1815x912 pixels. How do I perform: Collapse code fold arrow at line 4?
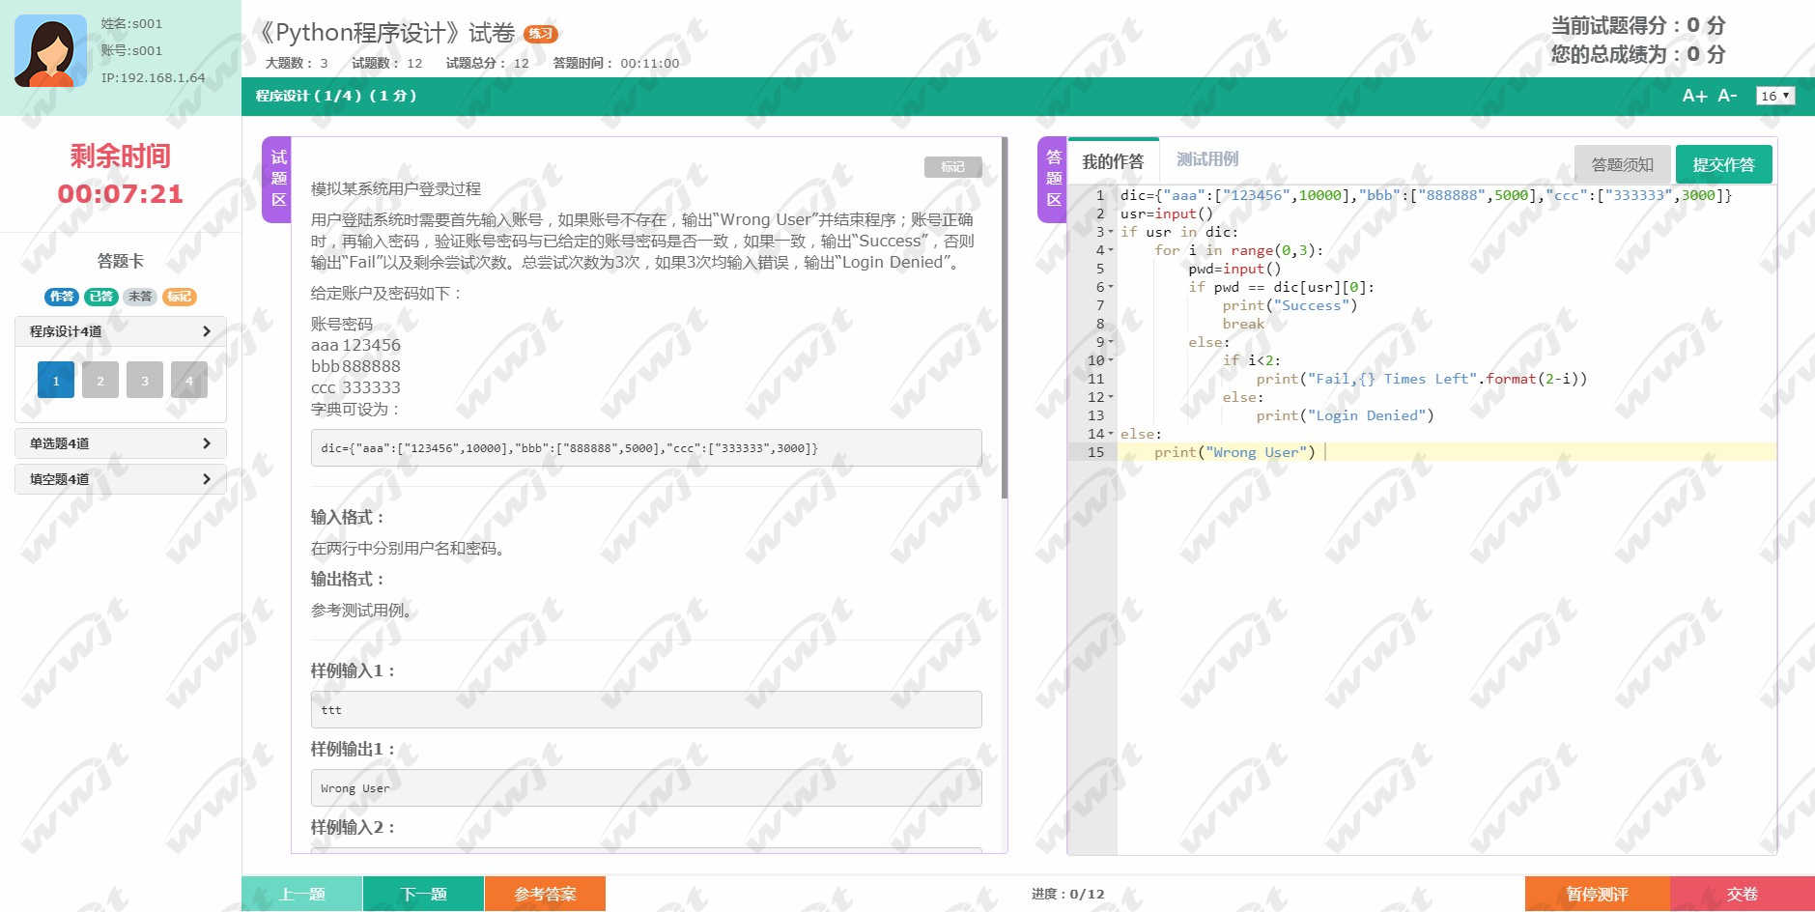tap(1111, 250)
